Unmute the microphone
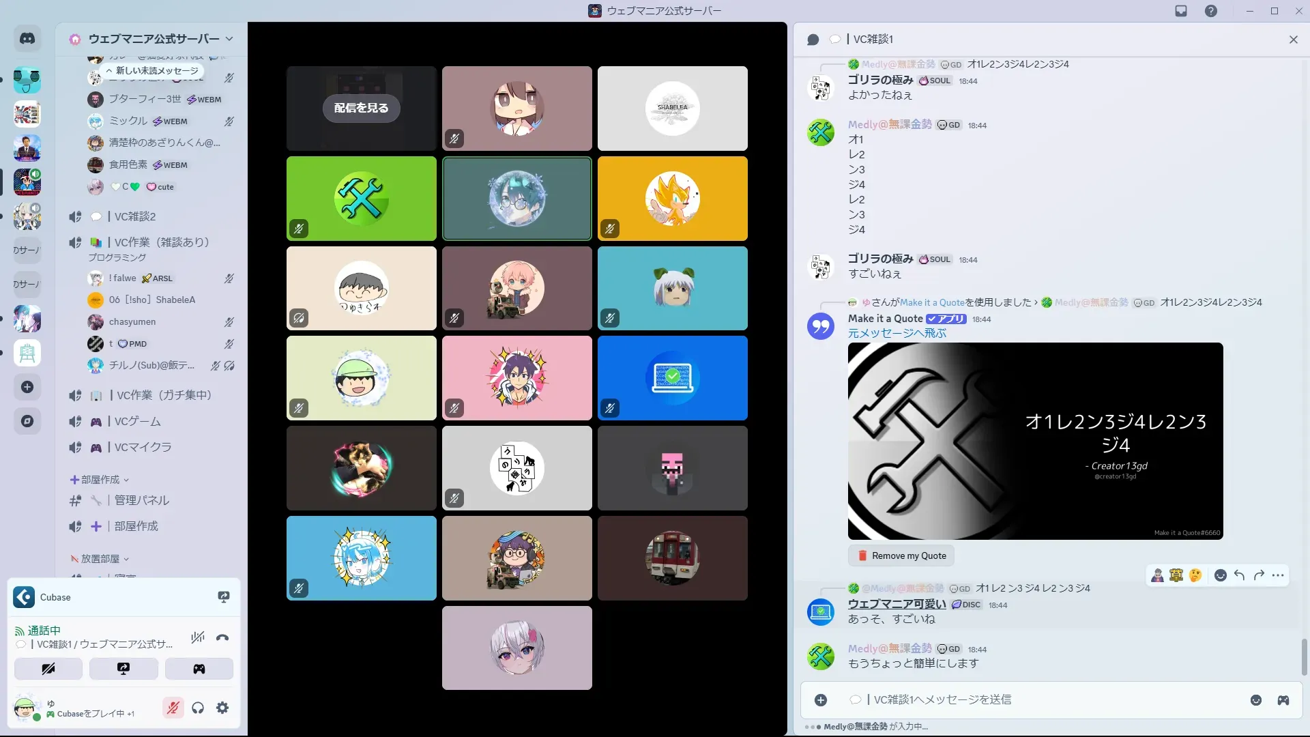Image resolution: width=1310 pixels, height=737 pixels. (x=173, y=708)
